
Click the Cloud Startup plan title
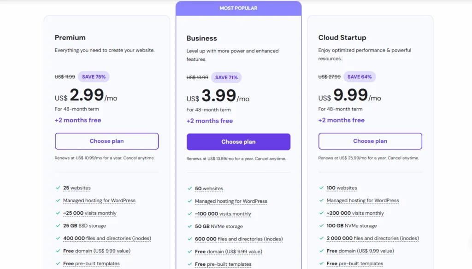342,38
